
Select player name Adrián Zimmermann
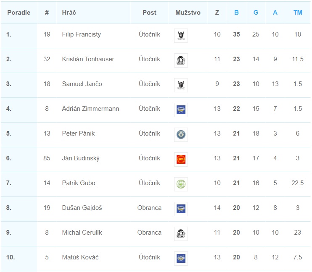click(x=90, y=109)
